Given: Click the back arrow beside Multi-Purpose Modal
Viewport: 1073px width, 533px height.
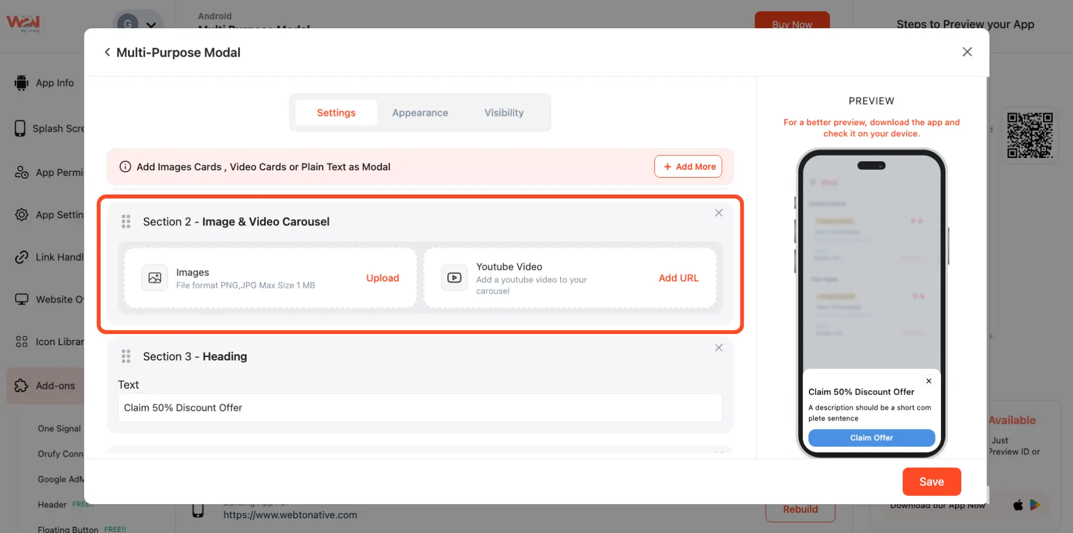Looking at the screenshot, I should coord(107,52).
